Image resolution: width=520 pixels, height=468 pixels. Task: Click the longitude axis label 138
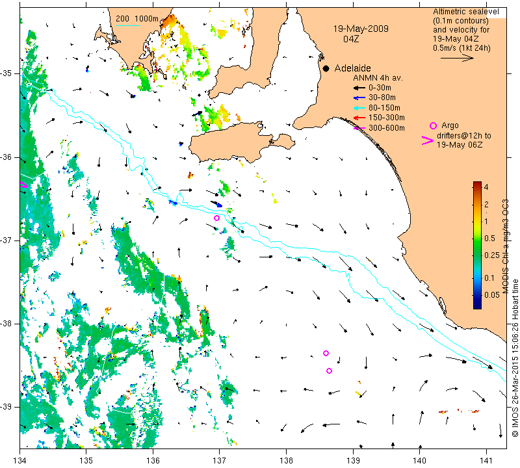click(x=286, y=461)
